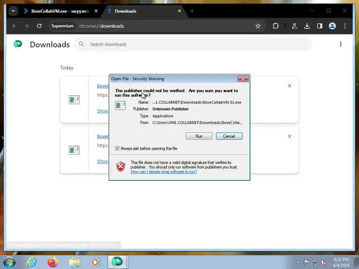Expand the tab search dropdown arrow
Viewport: 359px width, 269px height.
13,11
